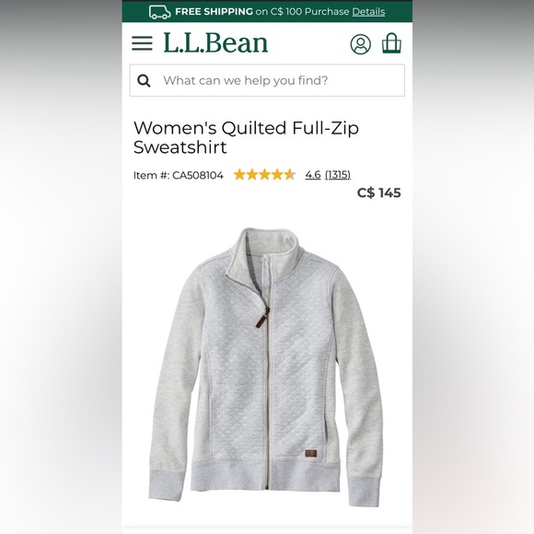Viewport: 534px width, 534px height.
Task: Click the leather logo patch on sweatshirt
Action: pyautogui.click(x=311, y=454)
